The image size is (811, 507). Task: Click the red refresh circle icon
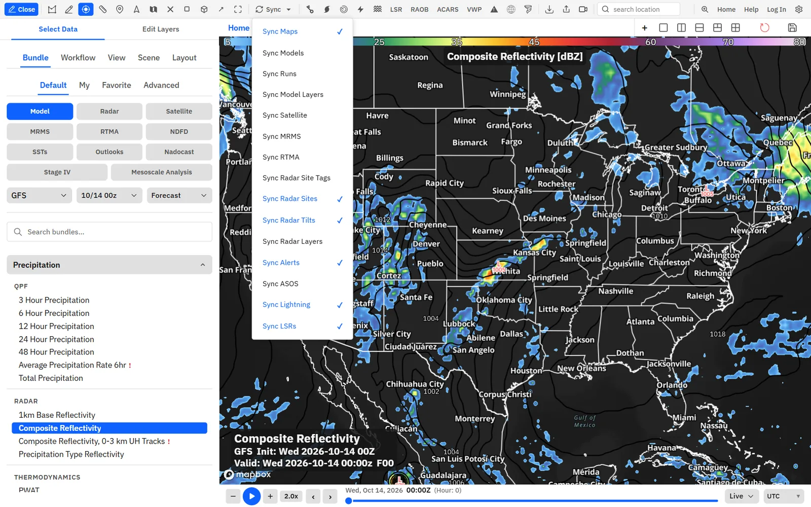pos(764,27)
